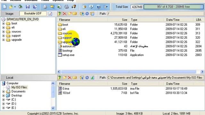Click left arrow of horizontal scrollbar
This screenshot has height=115, width=205.
tap(59, 72)
